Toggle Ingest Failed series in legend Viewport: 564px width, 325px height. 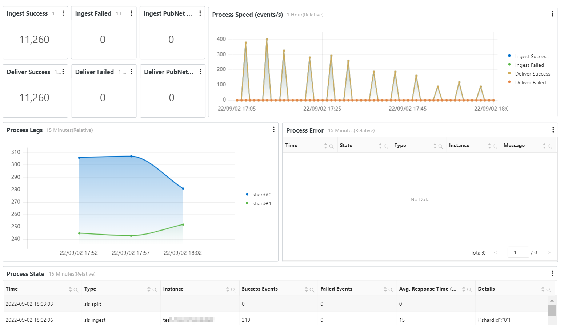pos(526,65)
